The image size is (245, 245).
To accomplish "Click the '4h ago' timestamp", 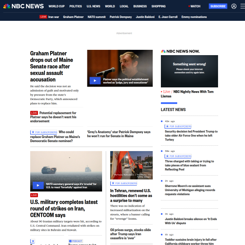I will pos(169,235).
